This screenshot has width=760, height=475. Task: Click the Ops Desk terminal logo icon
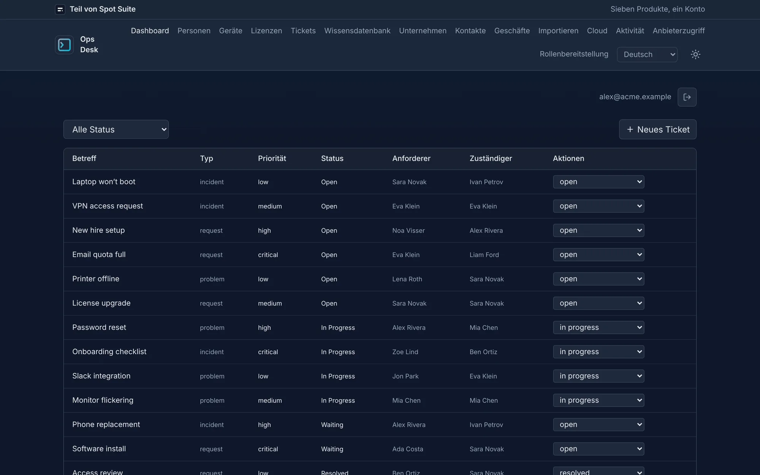(x=64, y=45)
